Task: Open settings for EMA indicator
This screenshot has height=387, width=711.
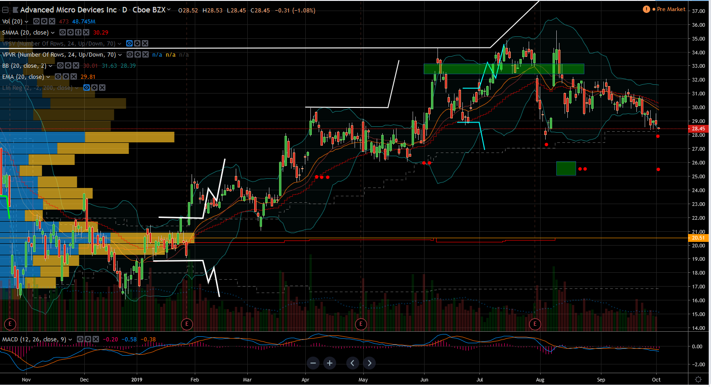Action: [x=66, y=77]
